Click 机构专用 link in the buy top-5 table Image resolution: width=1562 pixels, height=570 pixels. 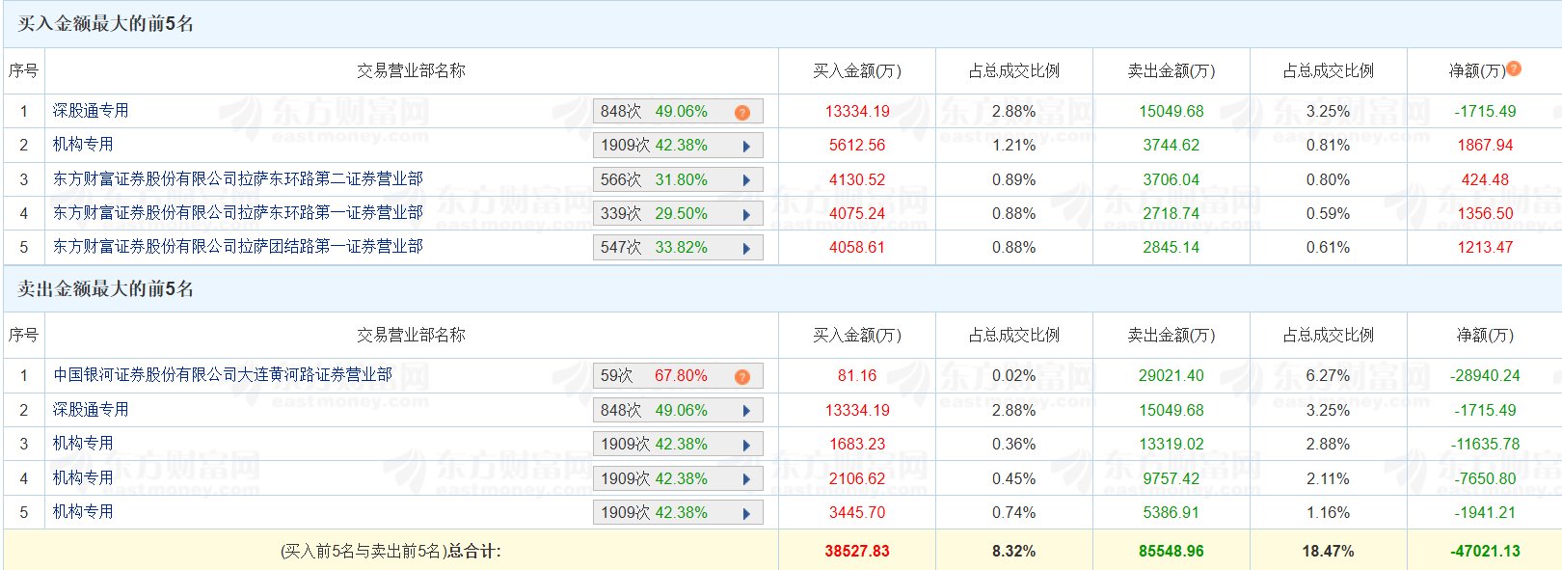click(83, 145)
